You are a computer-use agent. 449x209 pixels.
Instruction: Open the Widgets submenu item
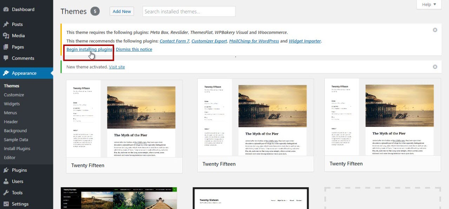coord(12,104)
